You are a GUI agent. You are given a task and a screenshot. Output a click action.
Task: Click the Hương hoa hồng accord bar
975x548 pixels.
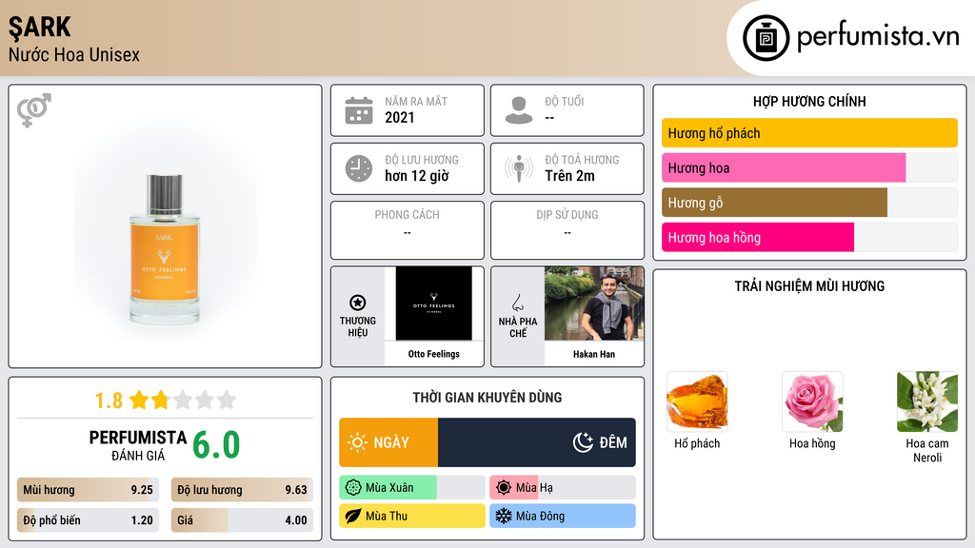(809, 237)
